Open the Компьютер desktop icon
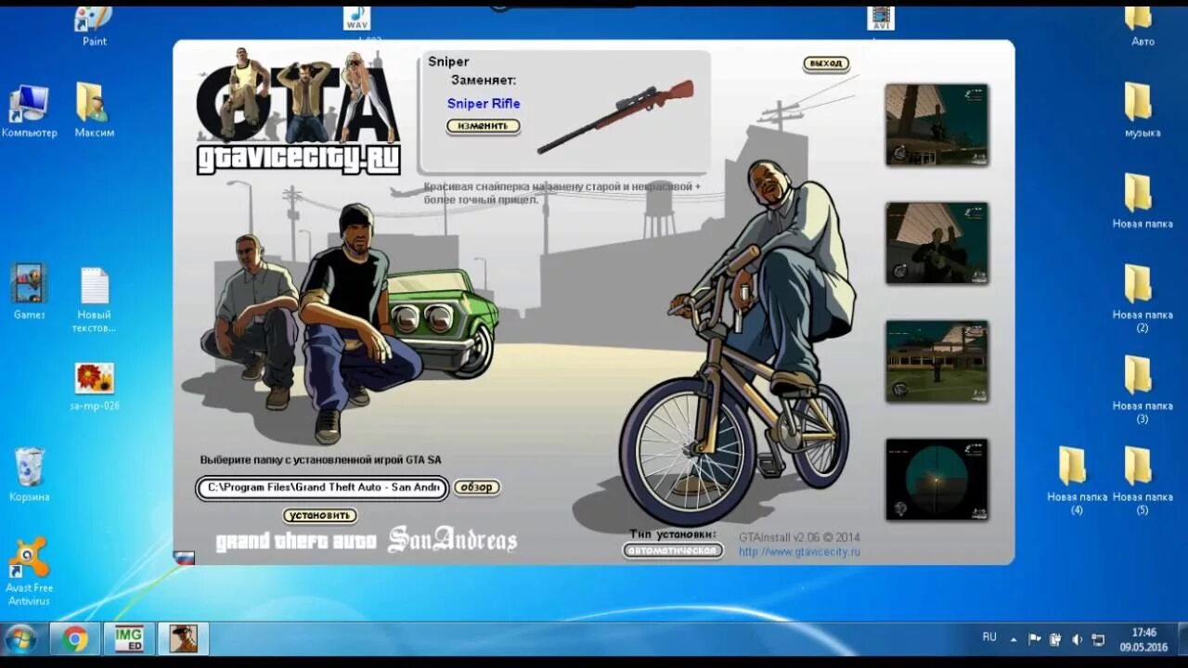 [29, 111]
